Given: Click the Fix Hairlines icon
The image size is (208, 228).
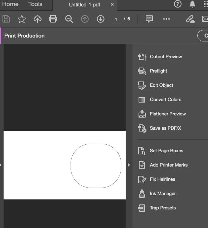Looking at the screenshot, I should 142,179.
